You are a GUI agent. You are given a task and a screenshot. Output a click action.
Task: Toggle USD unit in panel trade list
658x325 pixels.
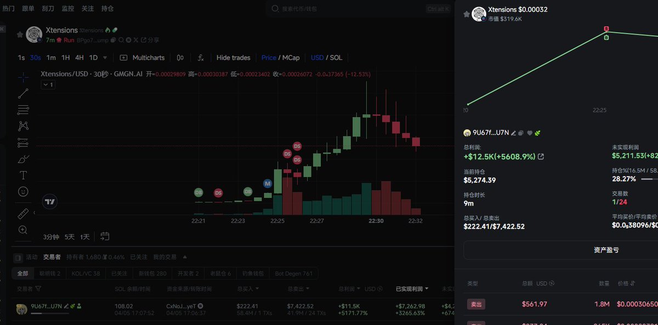tap(545, 283)
